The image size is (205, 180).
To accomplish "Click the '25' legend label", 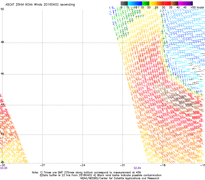I will coord(157,7).
